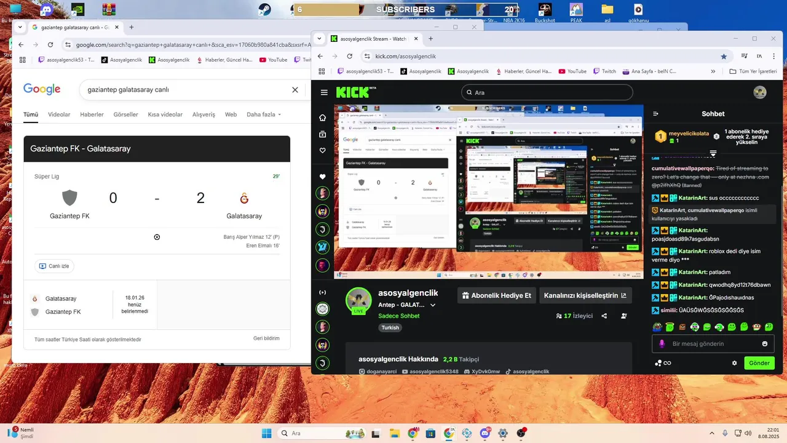
Task: Open File Explorer from taskbar
Action: click(x=394, y=433)
